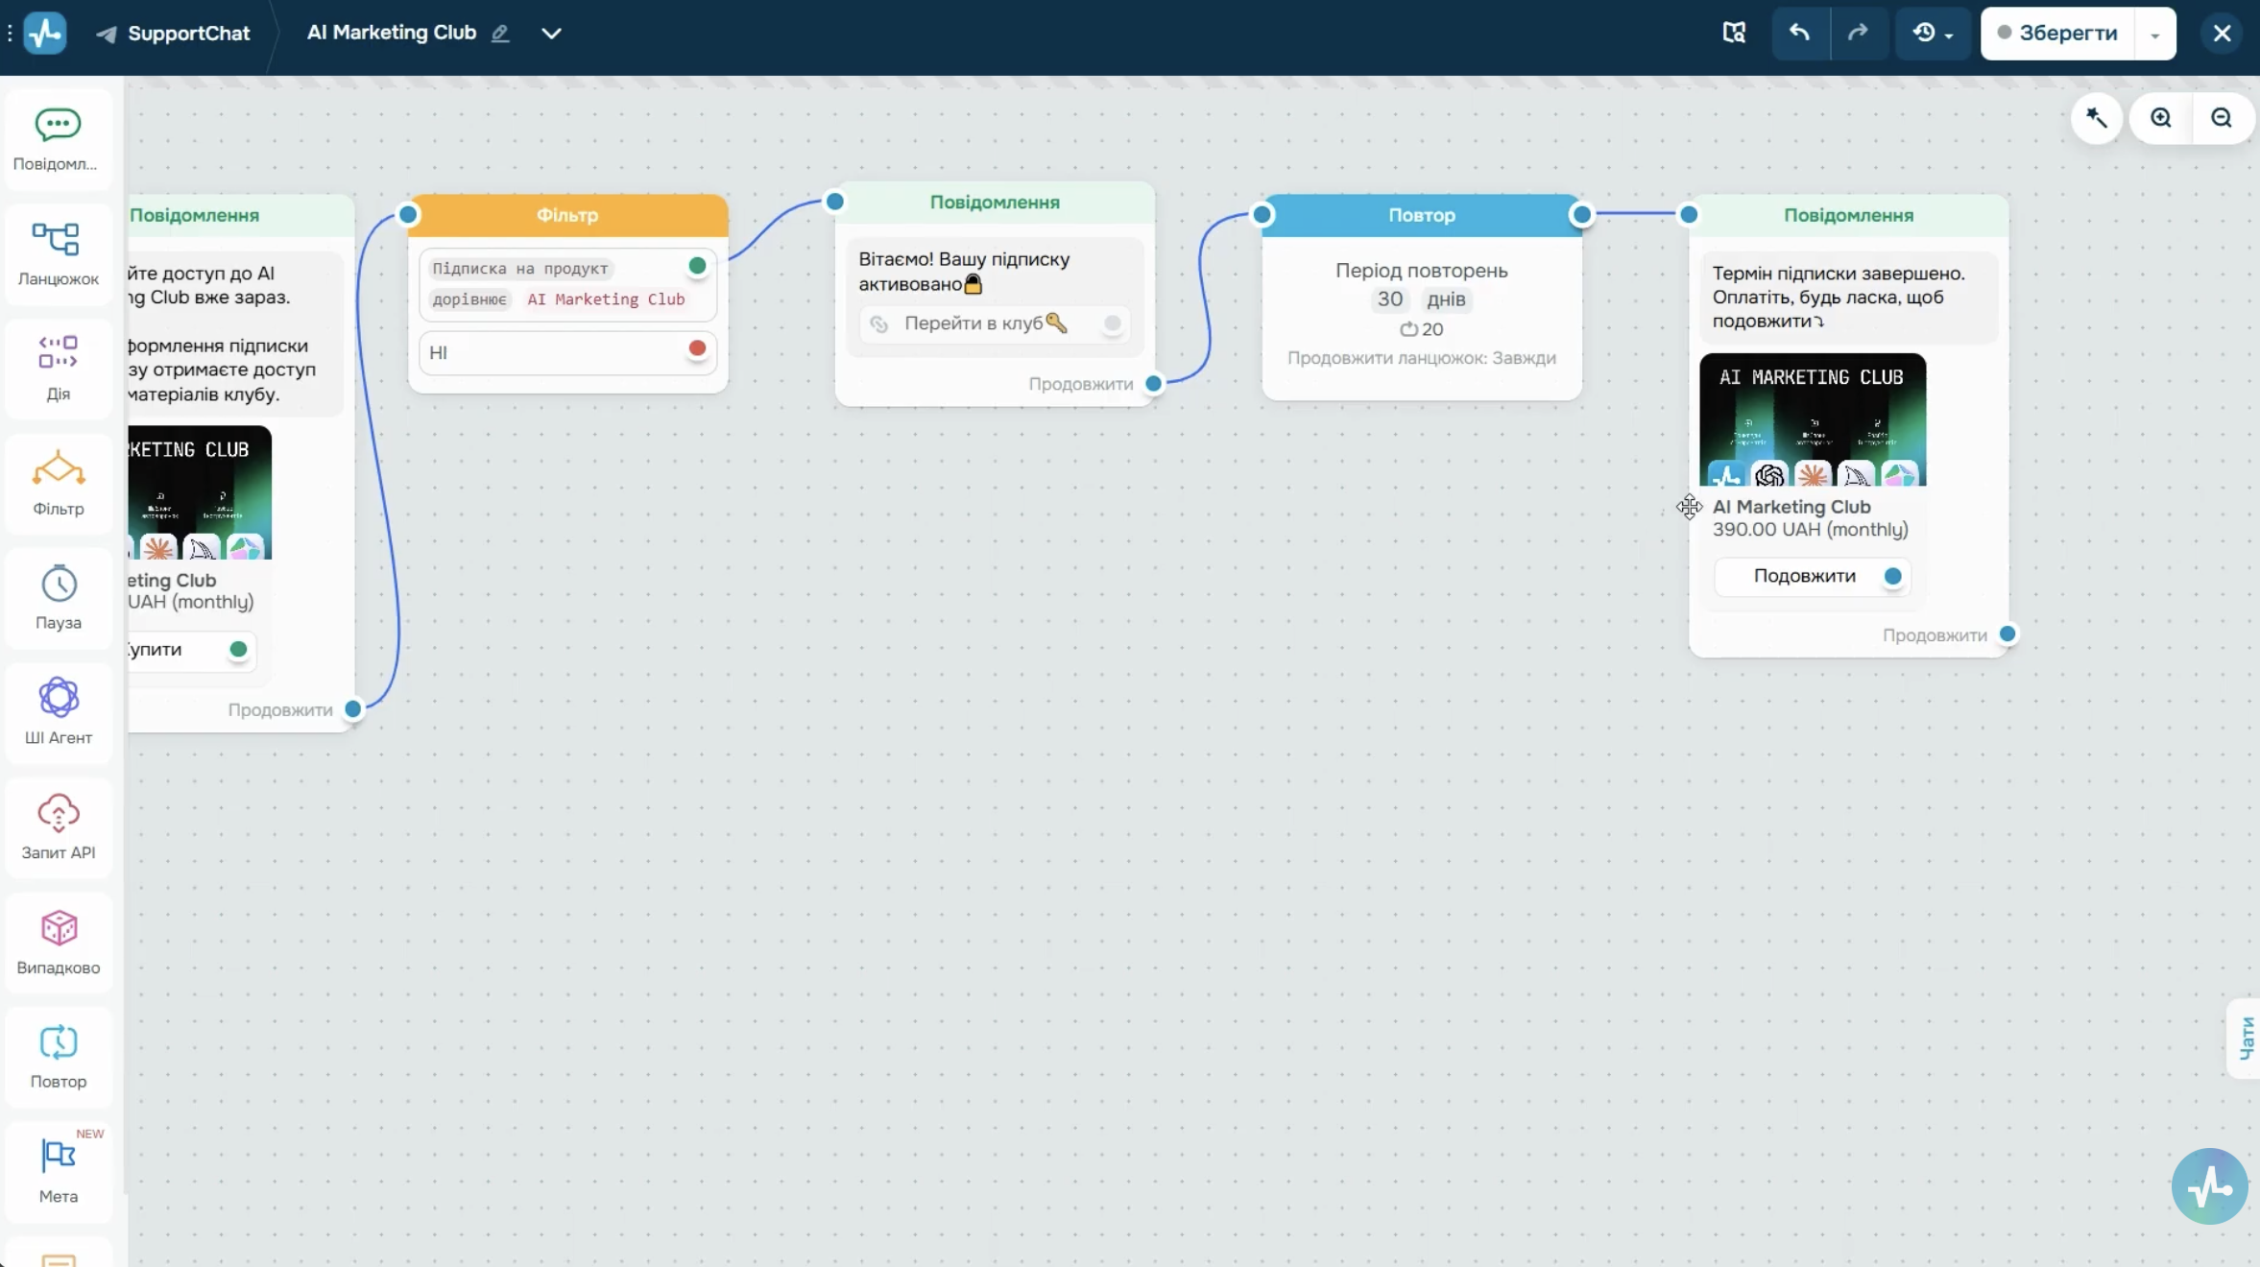Image resolution: width=2260 pixels, height=1267 pixels.
Task: Select the orange Фільтр block header
Action: click(567, 215)
